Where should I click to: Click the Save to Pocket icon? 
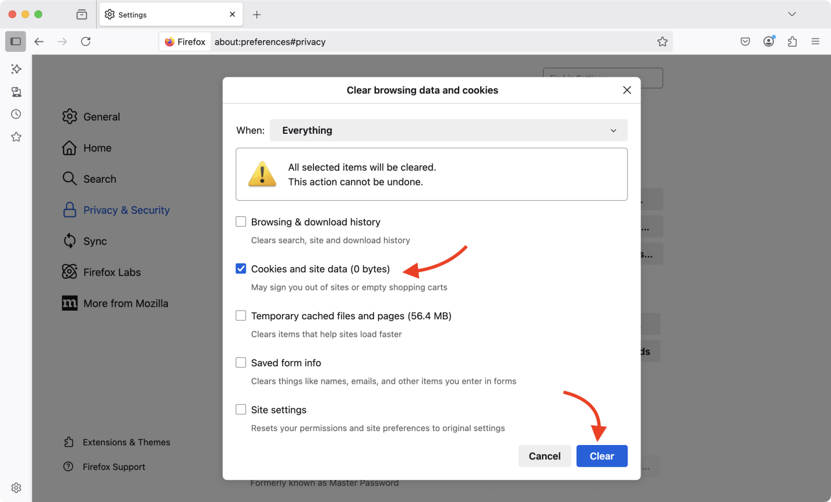click(x=745, y=41)
